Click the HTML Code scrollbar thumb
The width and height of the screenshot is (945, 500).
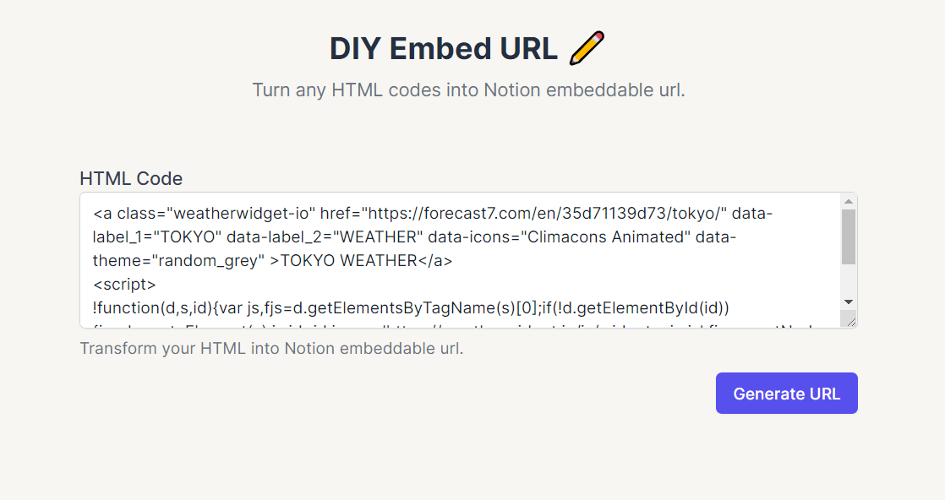[x=849, y=236]
